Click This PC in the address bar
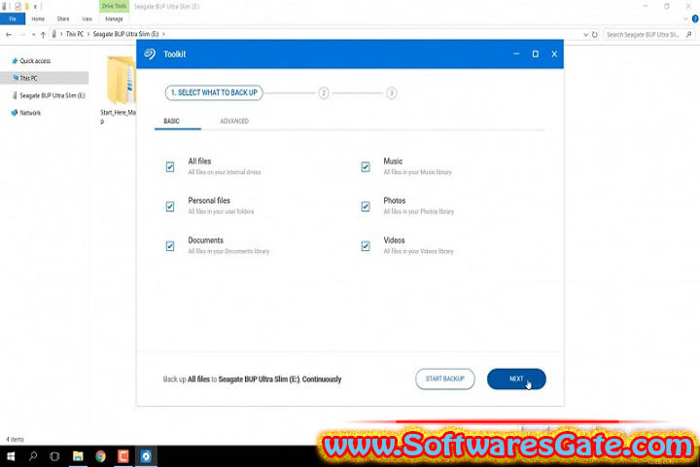700x467 pixels. 75,34
